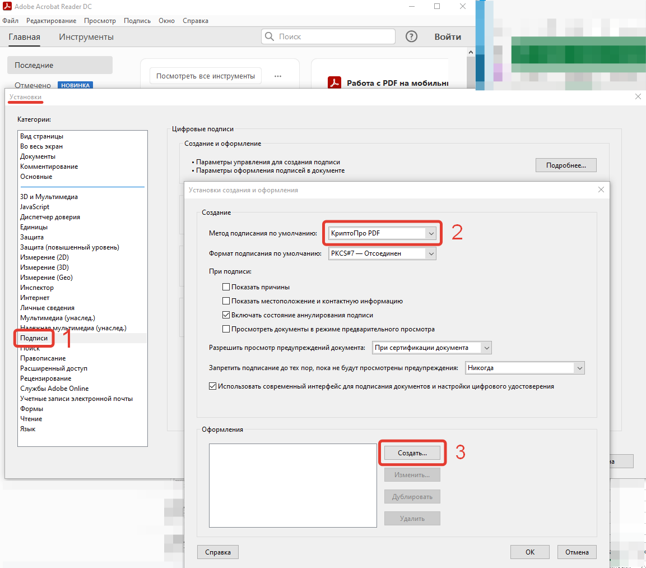This screenshot has width=646, height=568.
Task: Select category Интернет
Action: pos(35,298)
